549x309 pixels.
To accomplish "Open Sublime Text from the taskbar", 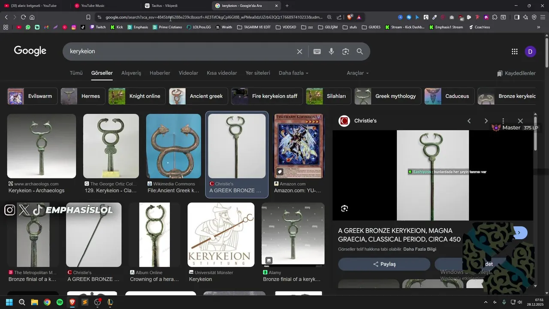I will [x=85, y=302].
